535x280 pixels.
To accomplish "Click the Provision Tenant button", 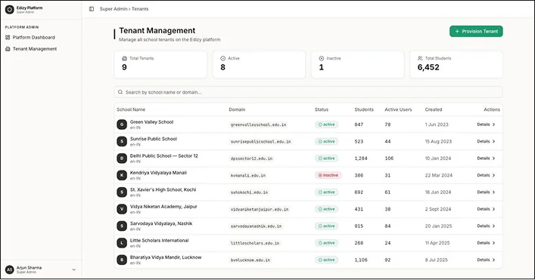I will point(476,31).
